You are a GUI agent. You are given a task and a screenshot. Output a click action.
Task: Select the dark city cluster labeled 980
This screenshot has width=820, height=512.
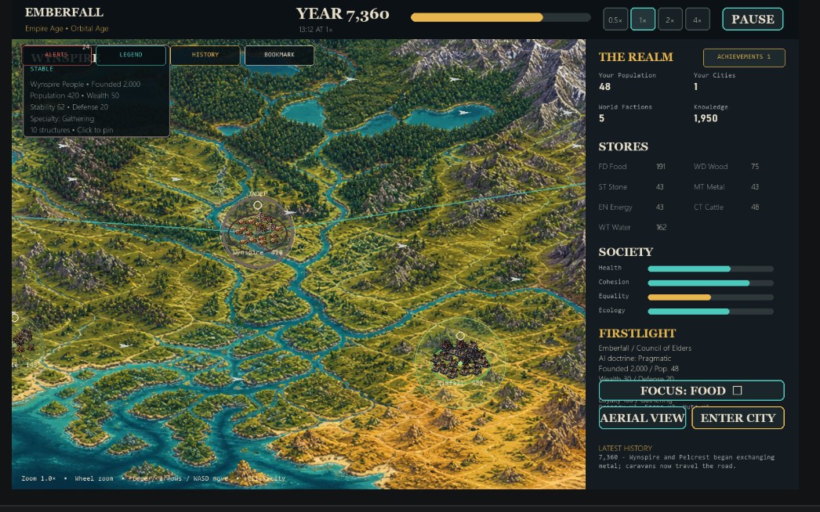pyautogui.click(x=460, y=359)
